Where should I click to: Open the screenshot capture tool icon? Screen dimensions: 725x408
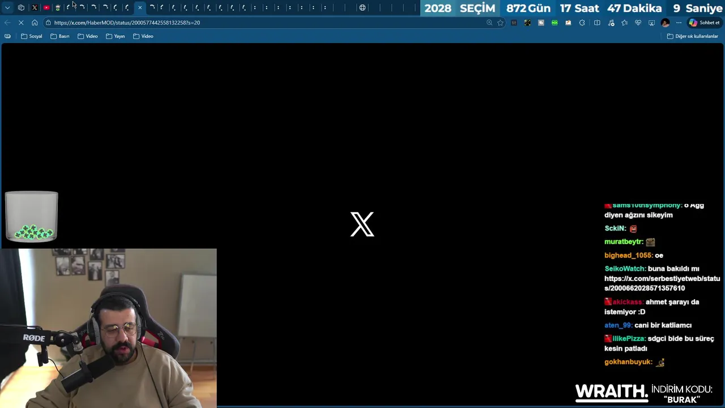[651, 23]
